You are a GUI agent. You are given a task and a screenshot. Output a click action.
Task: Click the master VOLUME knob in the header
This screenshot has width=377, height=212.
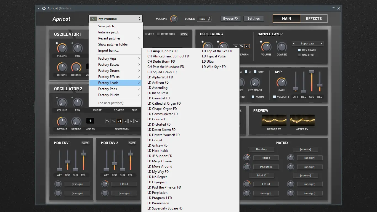174,19
